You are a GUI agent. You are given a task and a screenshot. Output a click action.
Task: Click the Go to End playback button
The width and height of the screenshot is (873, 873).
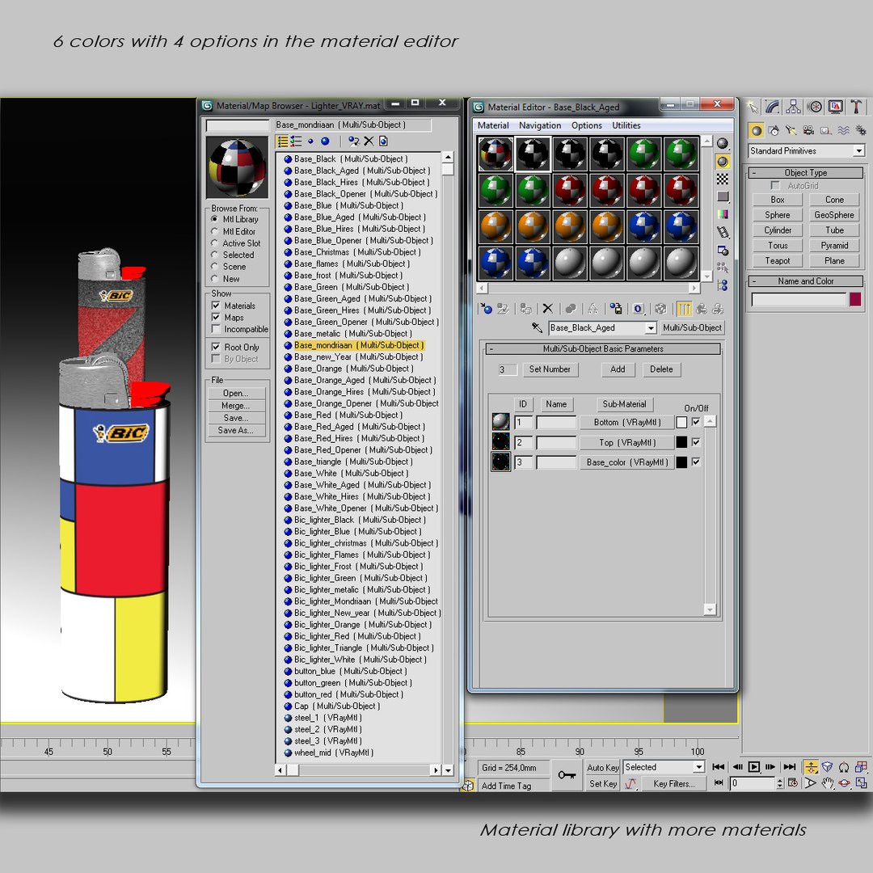[x=790, y=767]
